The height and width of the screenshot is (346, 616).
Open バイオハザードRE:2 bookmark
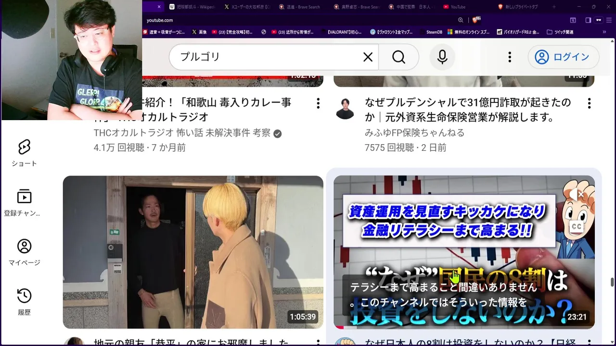click(x=518, y=32)
